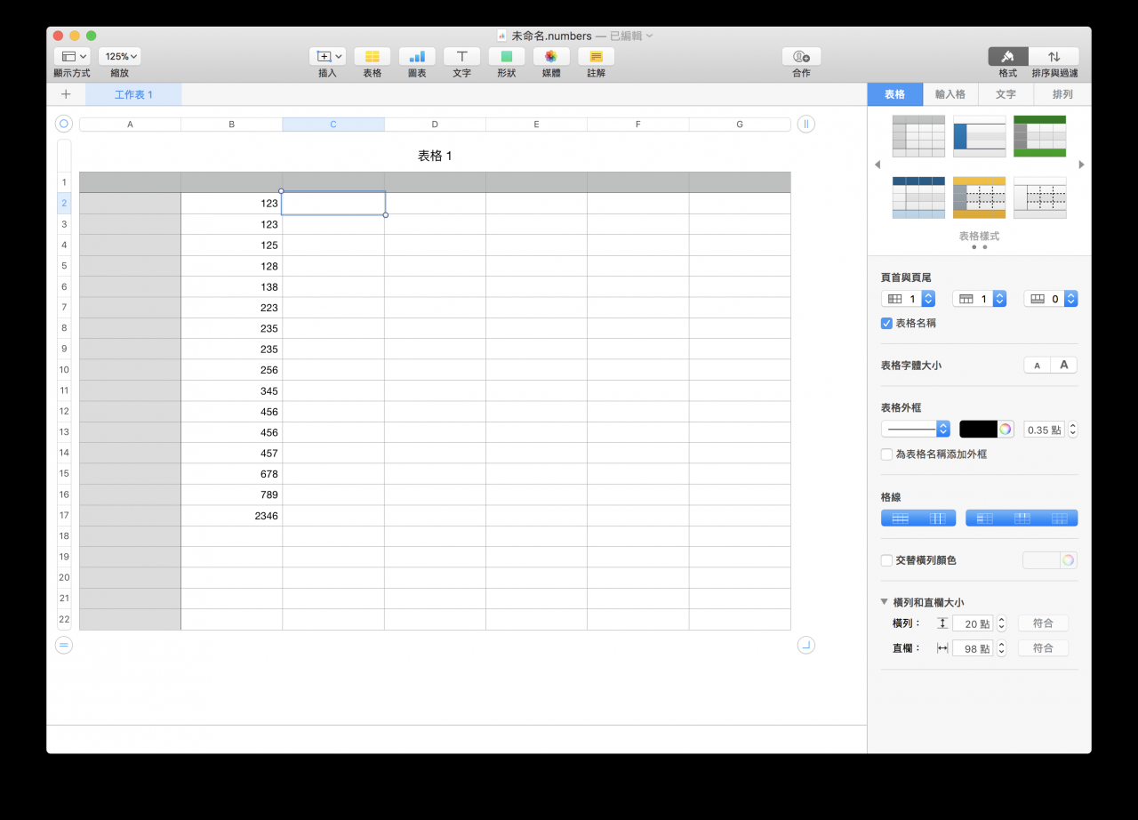Viewport: 1138px width, 820px height.
Task: Click the outline width stepper arrows
Action: [x=1072, y=430]
